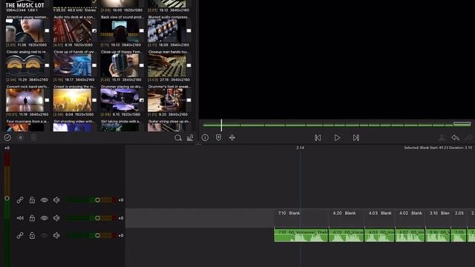This screenshot has width=475, height=267.
Task: Click the Back view of sound producer thumbnail
Action: (119, 31)
